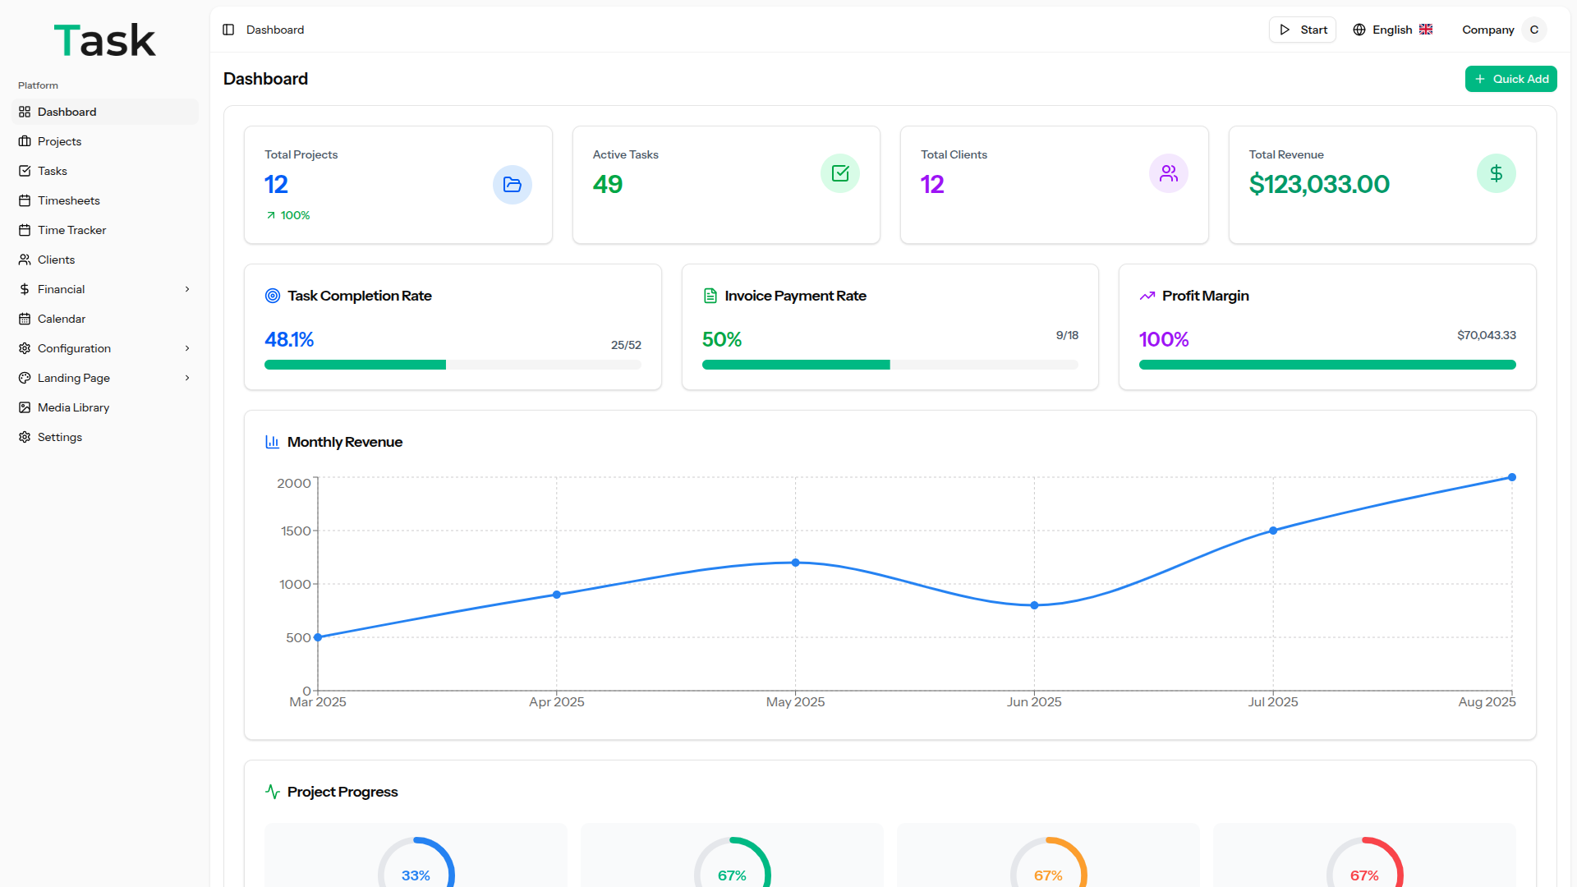Expand the Financial submenu chevron
The width and height of the screenshot is (1577, 887).
(187, 289)
